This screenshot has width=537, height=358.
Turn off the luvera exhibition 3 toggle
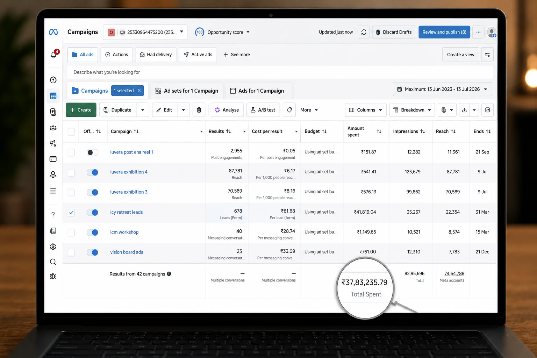(x=92, y=192)
